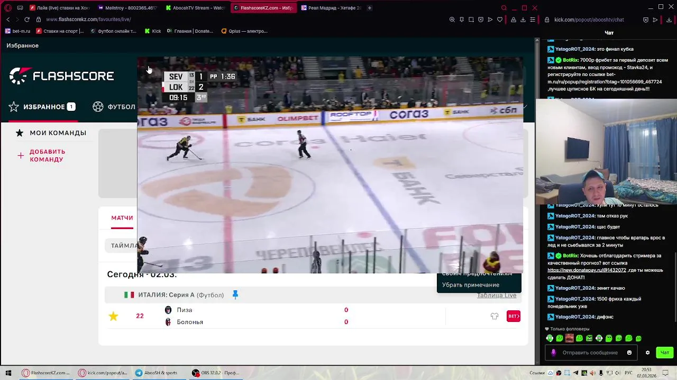The width and height of the screenshot is (677, 380).
Task: Click the purple microphone icon in chat
Action: pos(553,353)
